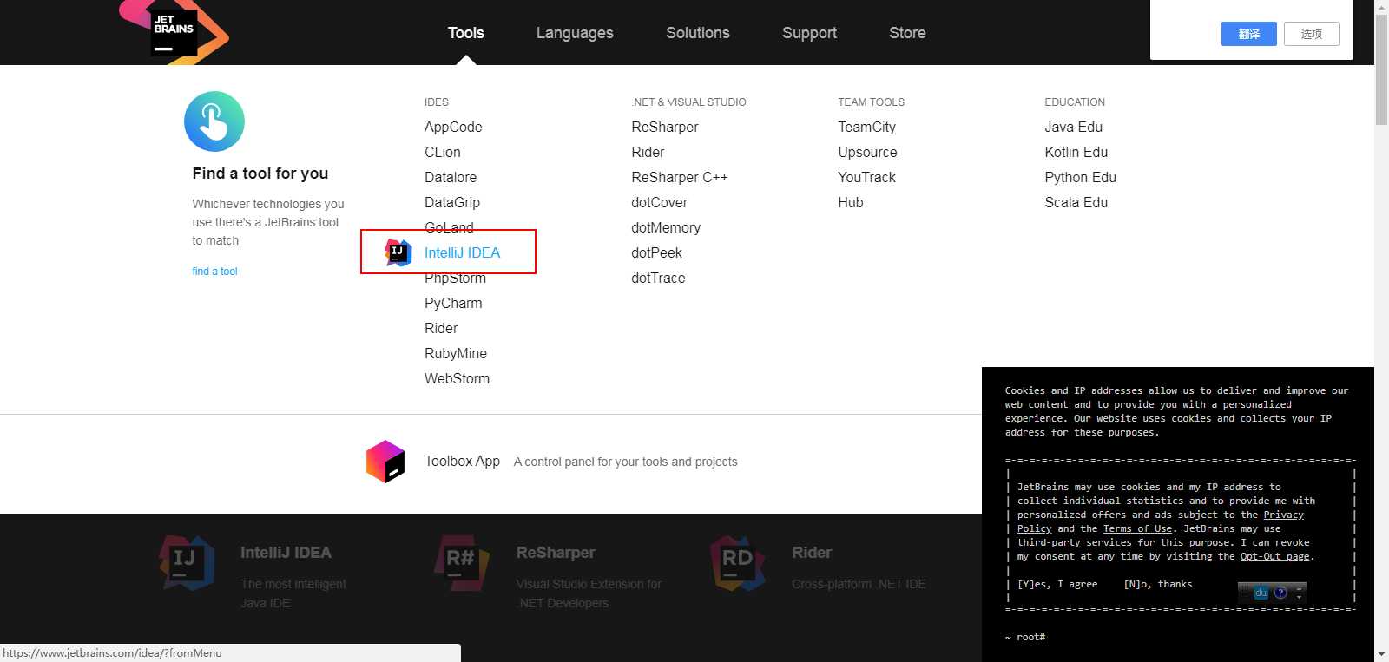This screenshot has height=662, width=1389.
Task: Open the Toolbox App link
Action: point(462,461)
